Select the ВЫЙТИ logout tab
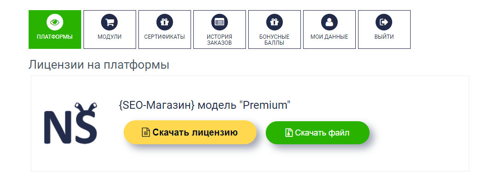The image size is (490, 177). pyautogui.click(x=384, y=29)
